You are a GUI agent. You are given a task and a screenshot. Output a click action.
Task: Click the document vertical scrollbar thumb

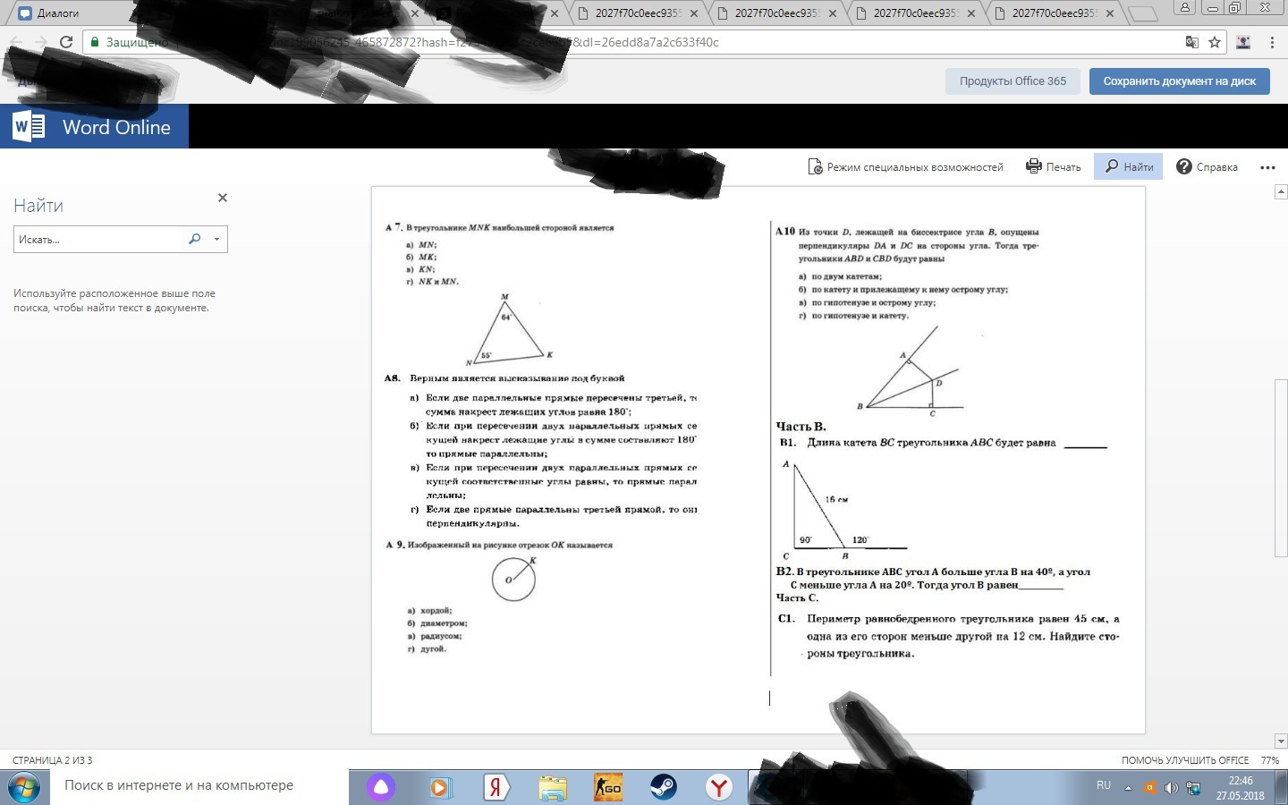(x=1281, y=466)
